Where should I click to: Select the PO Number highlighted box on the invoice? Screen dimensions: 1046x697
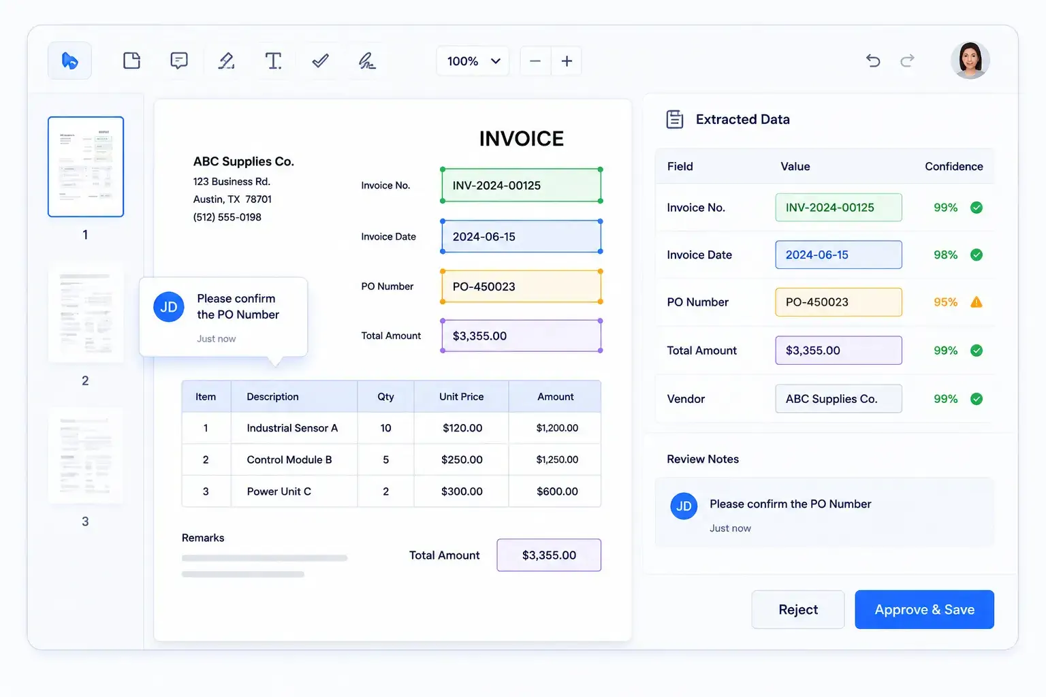[x=522, y=287]
